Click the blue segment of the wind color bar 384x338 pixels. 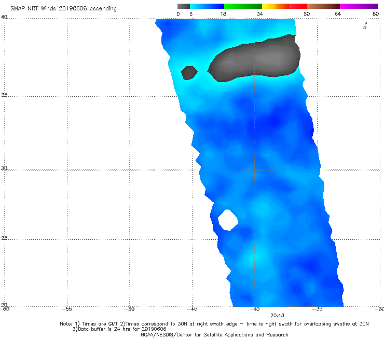pyautogui.click(x=207, y=6)
